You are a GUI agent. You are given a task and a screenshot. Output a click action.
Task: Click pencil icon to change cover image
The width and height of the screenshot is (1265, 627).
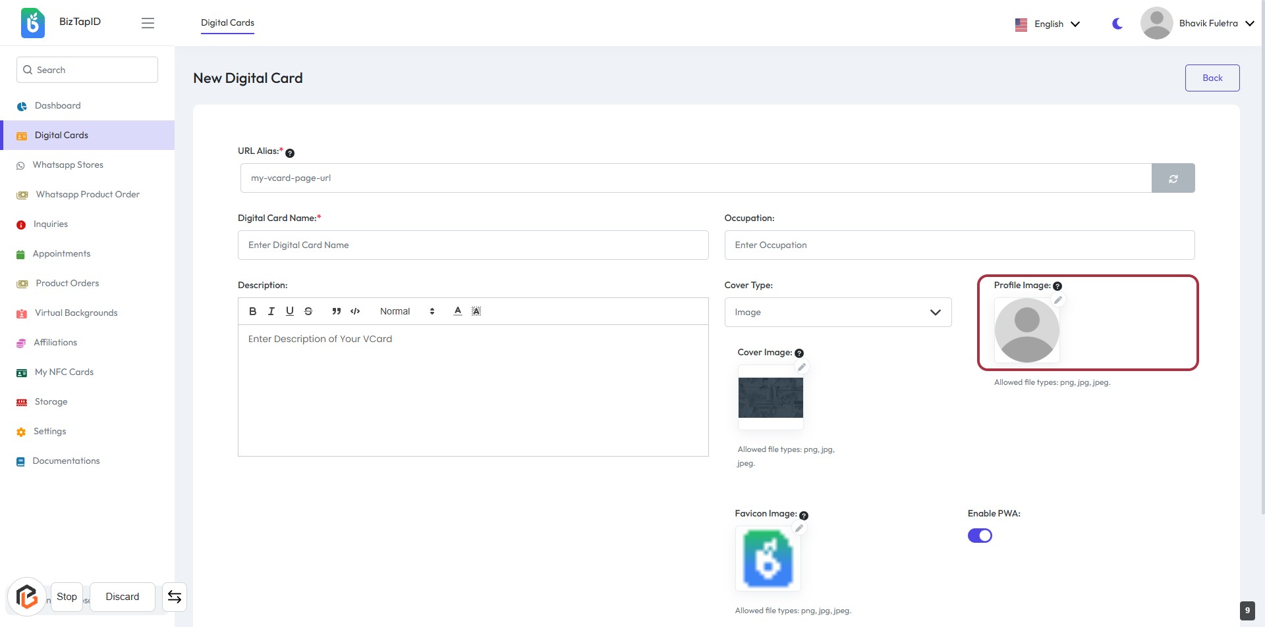[802, 367]
